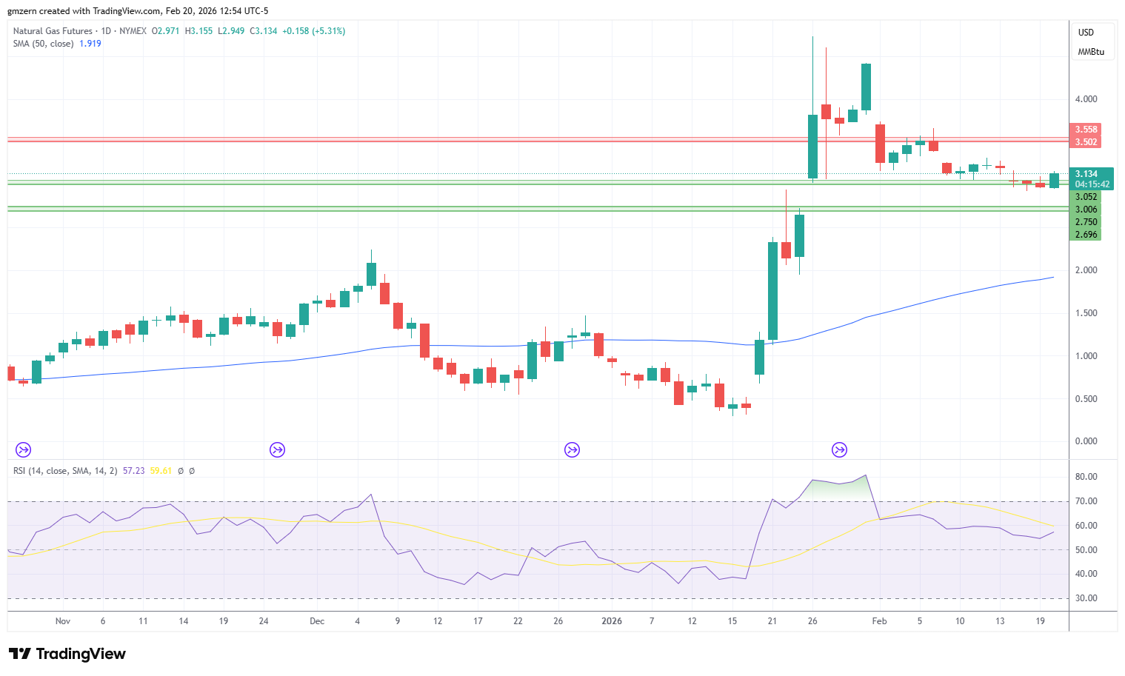Click the Dec label on the time axis
The image size is (1125, 676).
[x=317, y=621]
